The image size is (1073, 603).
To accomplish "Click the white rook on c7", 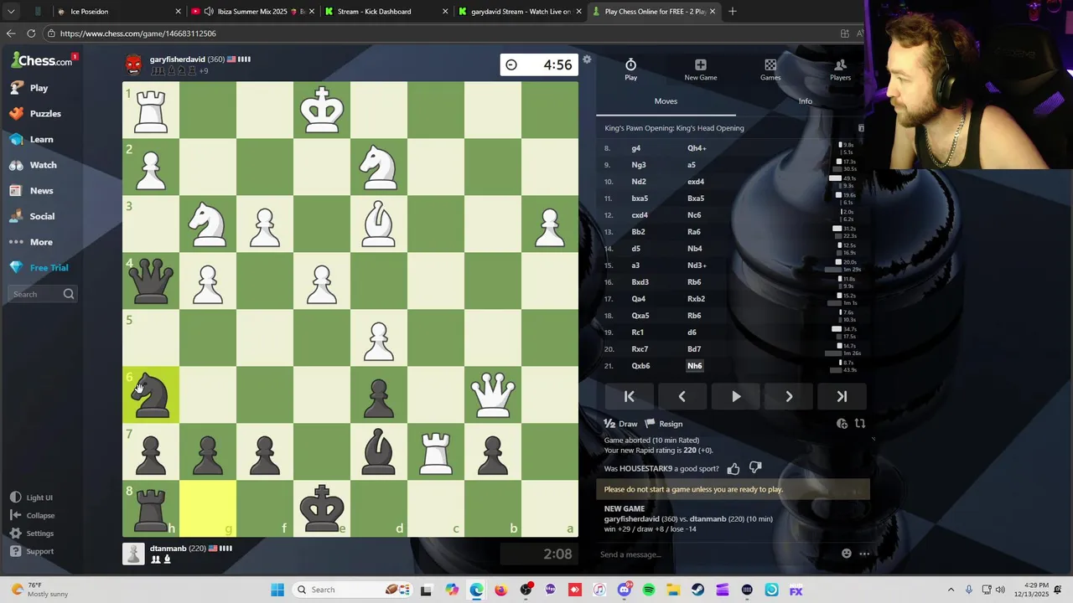I will point(436,452).
